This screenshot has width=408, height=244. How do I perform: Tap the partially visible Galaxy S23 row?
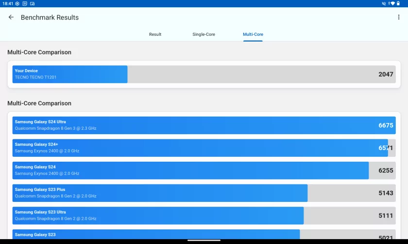(x=204, y=235)
